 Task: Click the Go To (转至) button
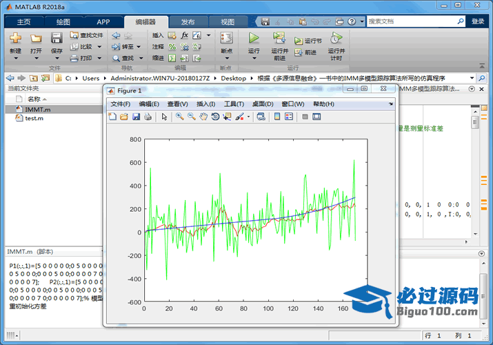click(x=123, y=46)
